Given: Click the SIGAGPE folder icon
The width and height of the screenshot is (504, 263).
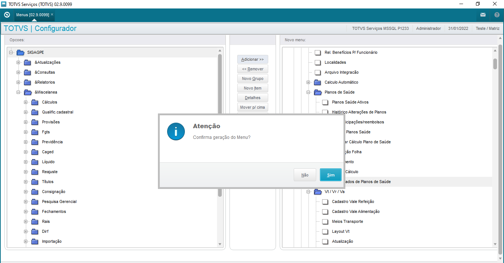Looking at the screenshot, I should coord(20,52).
